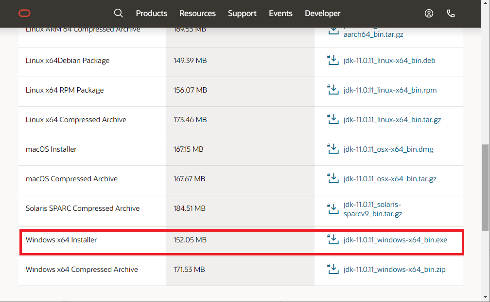The height and width of the screenshot is (302, 490).
Task: Download jdk-11.0.11_solaris-sparcv9_bin.tar.gz link
Action: [373, 209]
